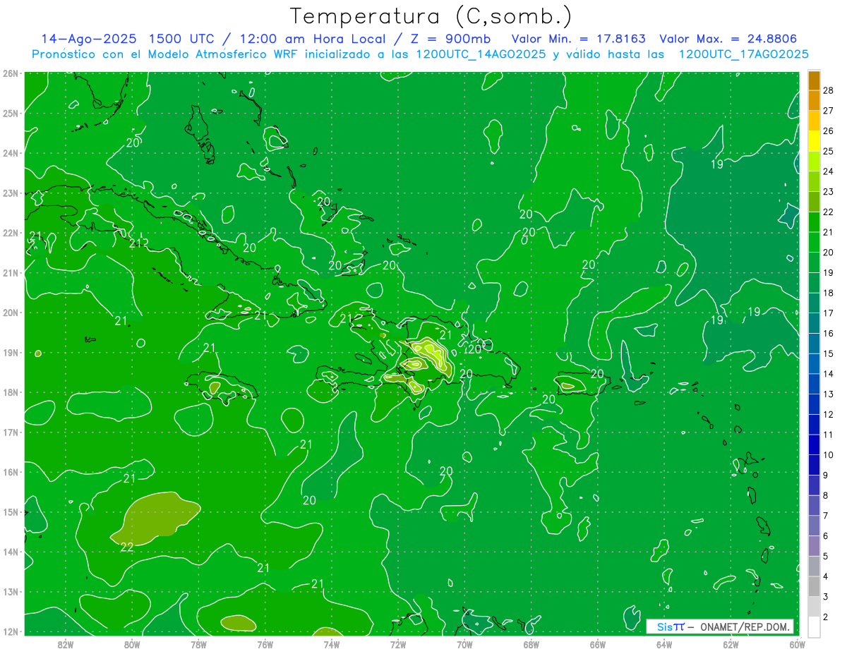Image resolution: width=847 pixels, height=654 pixels.
Task: Click the dark orange swatch above 28
Action: (814, 81)
